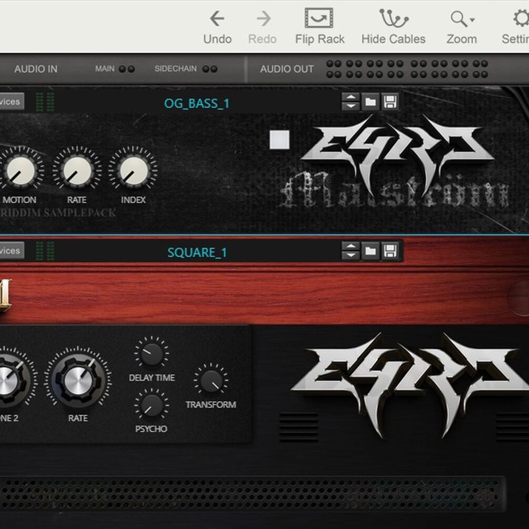Select the SQUARE_1 patch name
Viewport: 529px width, 529px height.
(197, 252)
